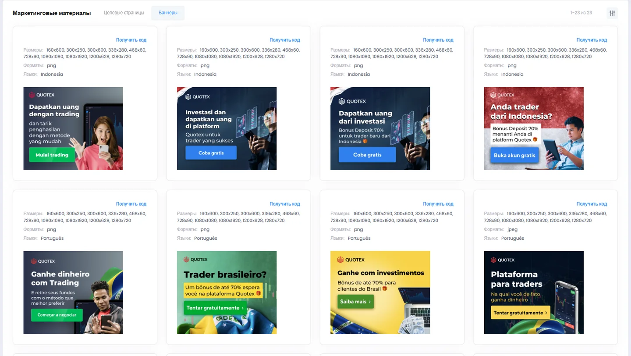Click the 'jpeg' format value
The image size is (631, 356).
512,229
